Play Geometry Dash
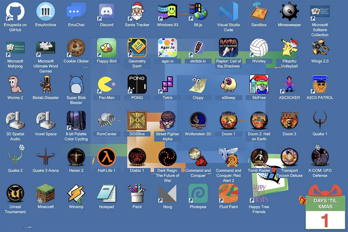 pos(137,49)
